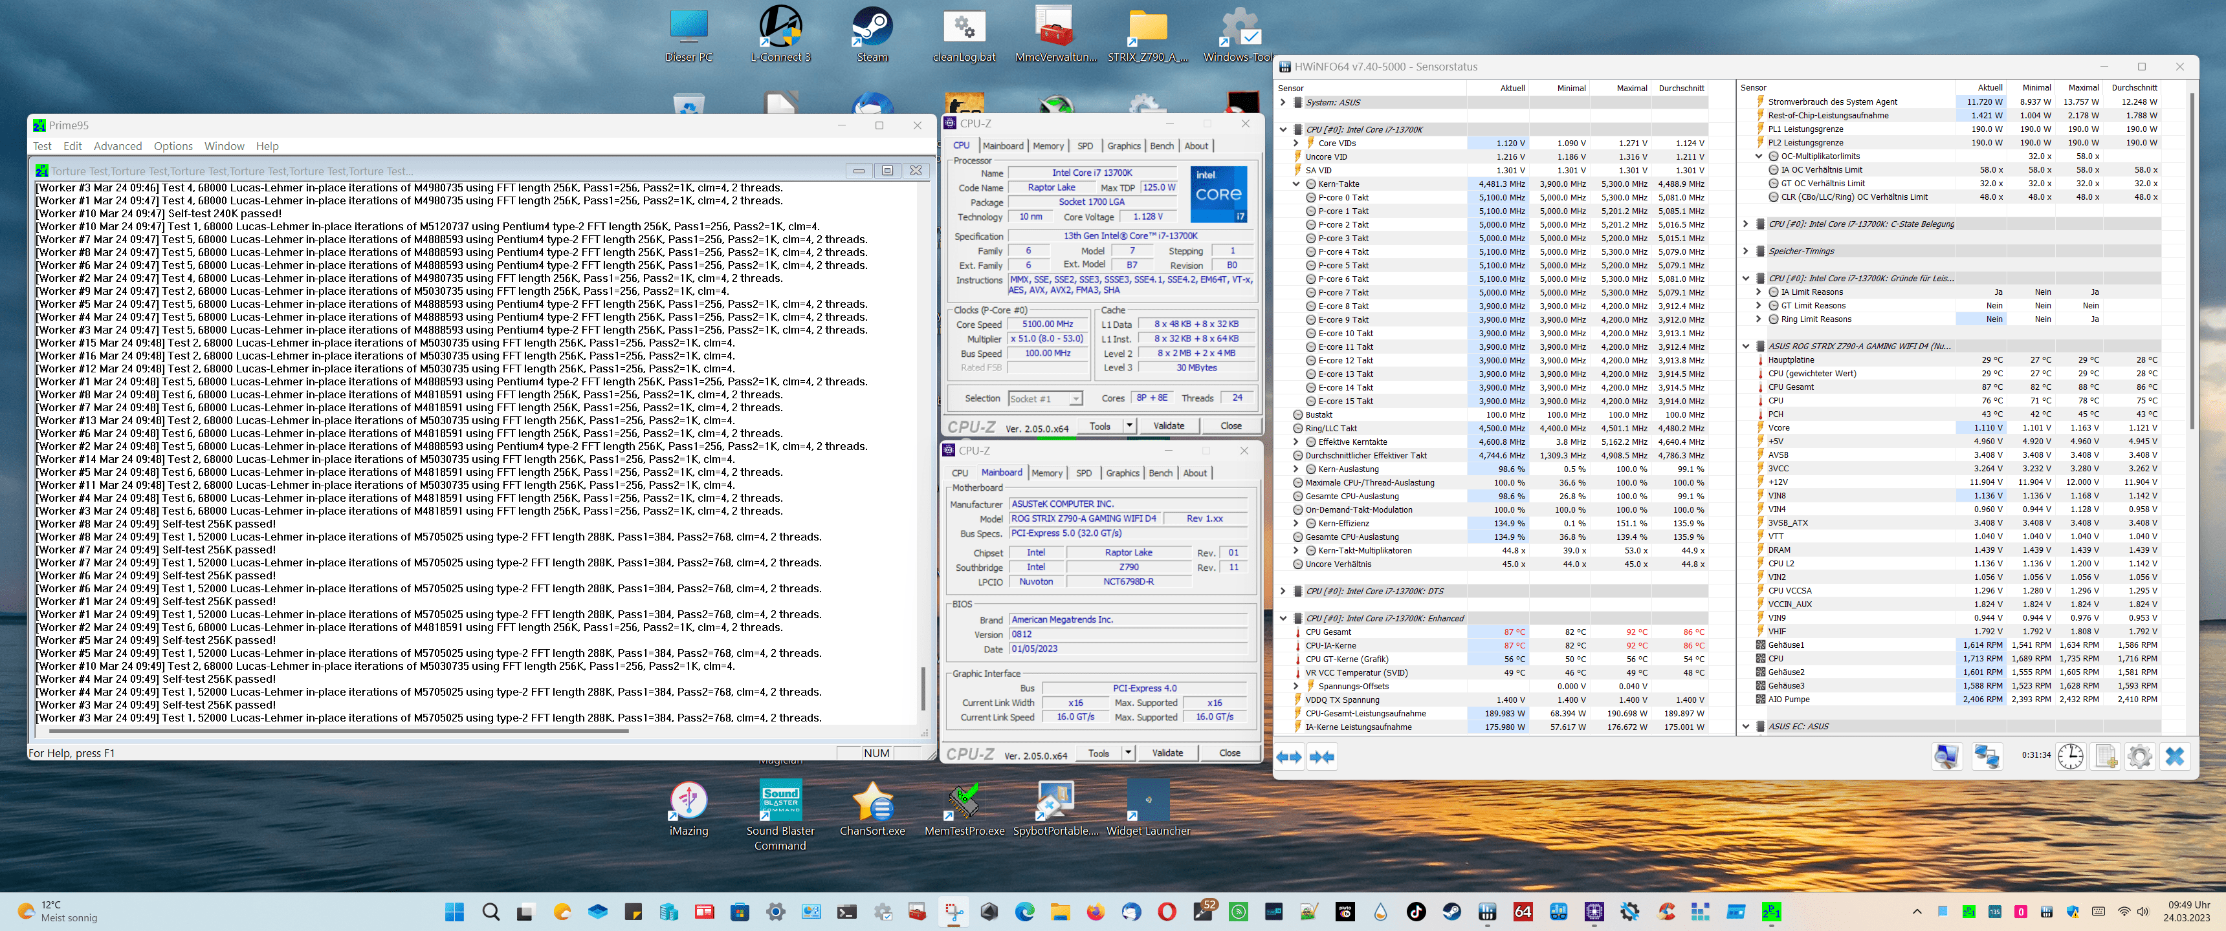
Task: Open Prime95 Options menu
Action: tap(173, 146)
